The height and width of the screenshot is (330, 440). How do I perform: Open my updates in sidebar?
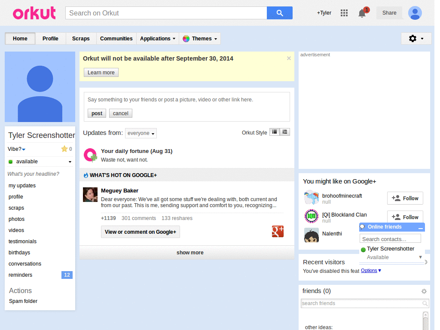pyautogui.click(x=22, y=186)
